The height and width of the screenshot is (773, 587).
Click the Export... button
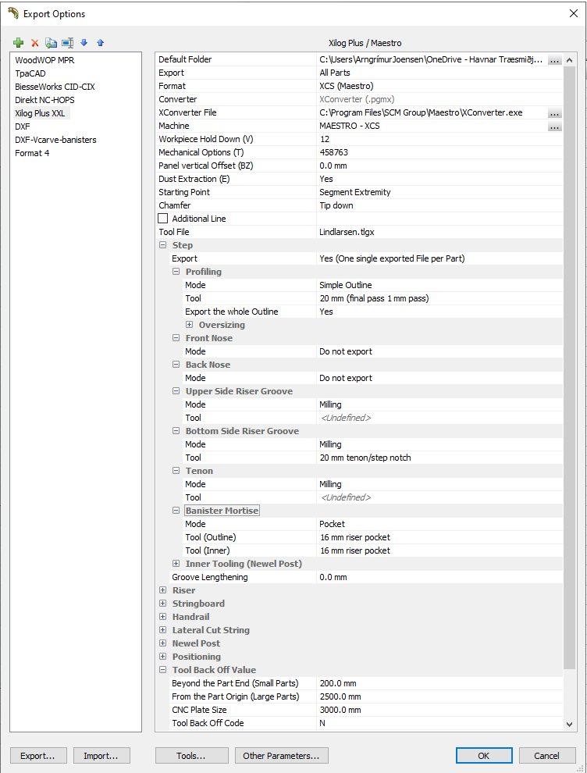point(37,756)
